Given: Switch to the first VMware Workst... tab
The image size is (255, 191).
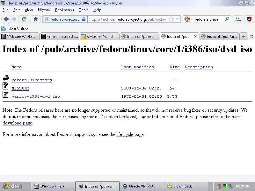Looking at the screenshot, I should pos(20,36).
